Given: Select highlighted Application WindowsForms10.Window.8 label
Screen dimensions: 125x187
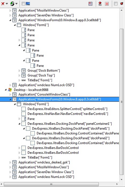Looking at the screenshot, I should pos(60,99).
